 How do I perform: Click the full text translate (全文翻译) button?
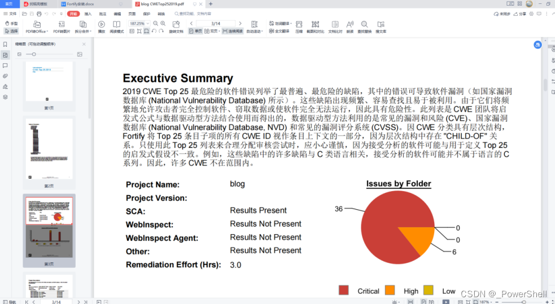(x=279, y=31)
